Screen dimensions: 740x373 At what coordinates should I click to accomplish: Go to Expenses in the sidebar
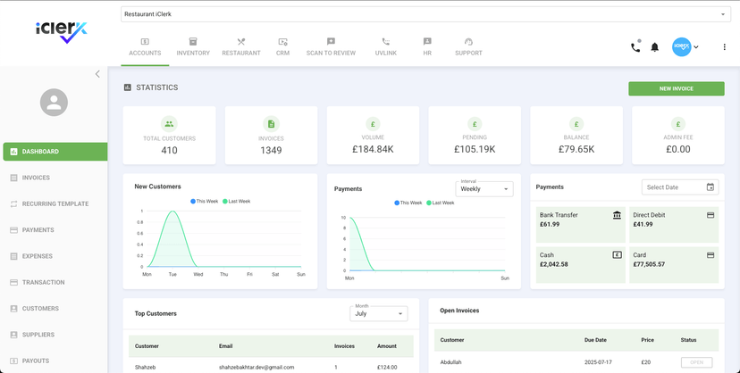click(x=37, y=256)
